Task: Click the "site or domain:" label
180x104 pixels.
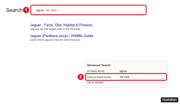Action: tap(95, 82)
